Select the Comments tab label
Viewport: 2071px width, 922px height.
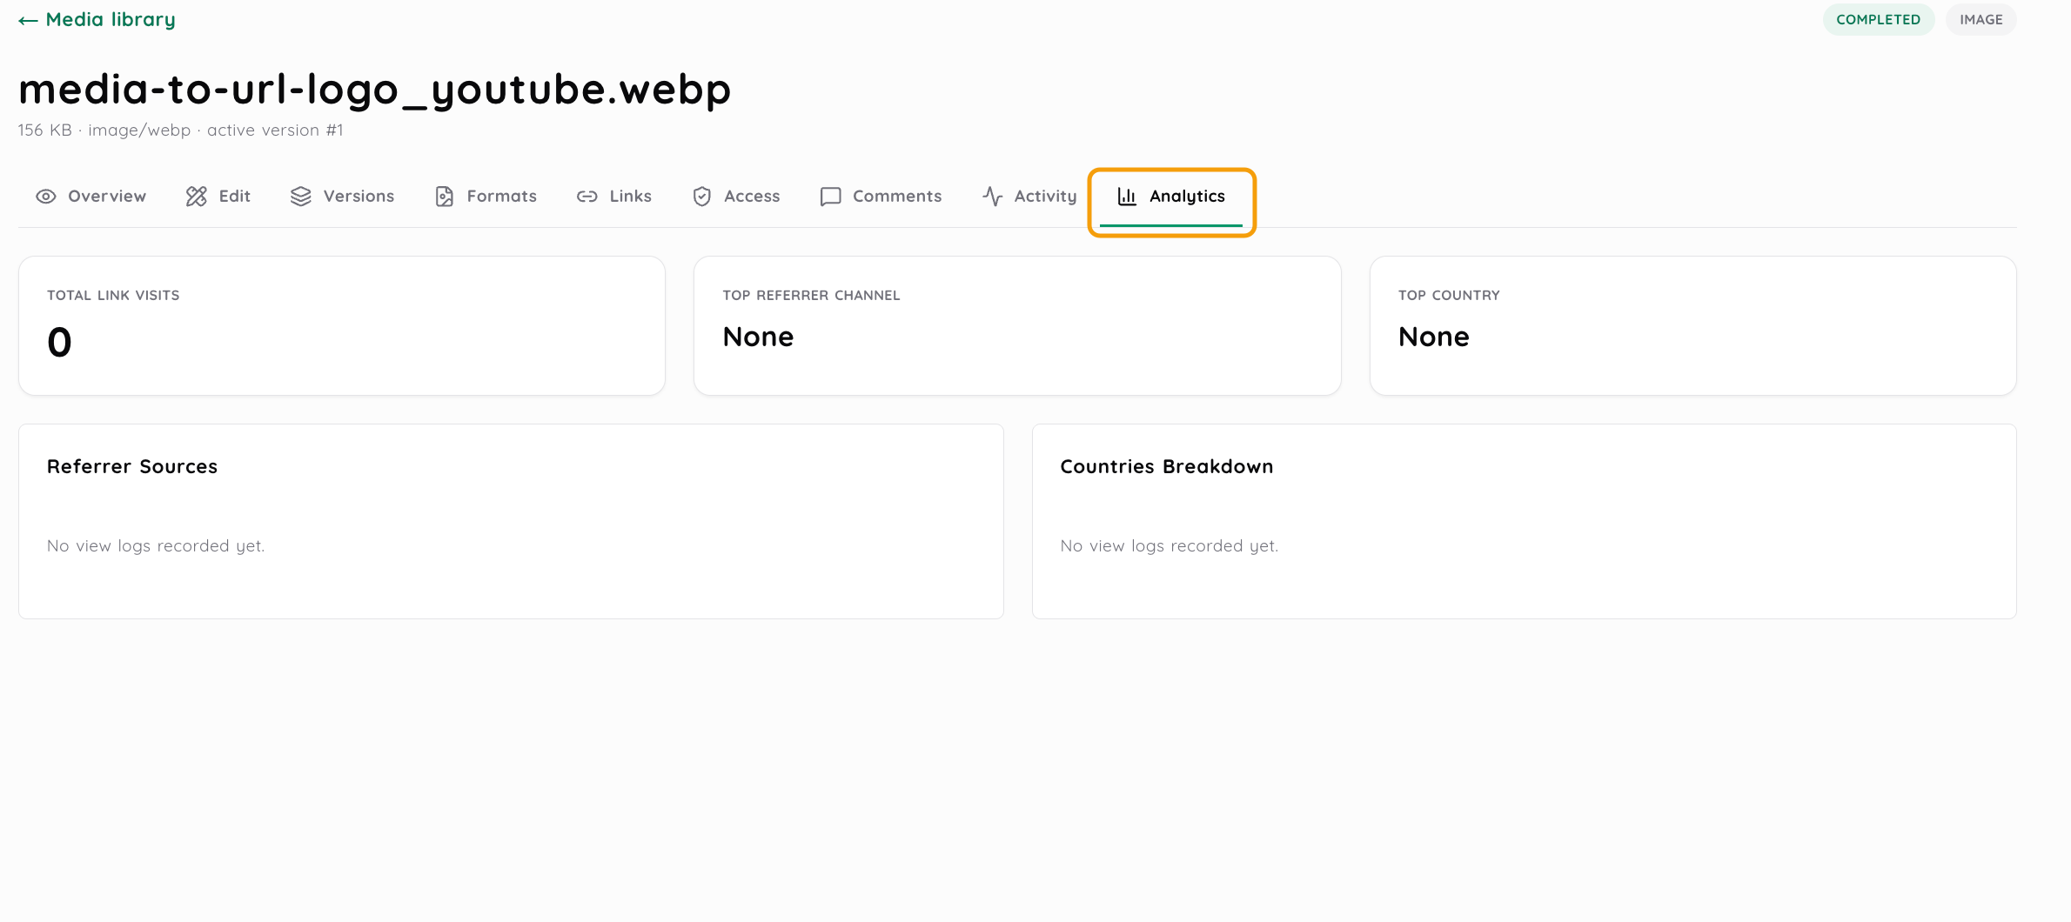pyautogui.click(x=897, y=197)
